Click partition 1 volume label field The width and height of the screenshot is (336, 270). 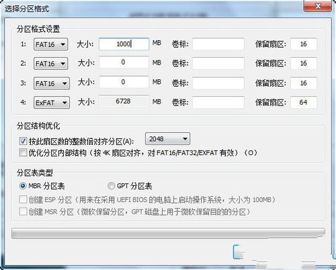pos(218,44)
